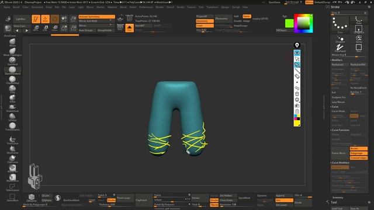
Task: Open the Document menu
Action: pyautogui.click(x=37, y=7)
